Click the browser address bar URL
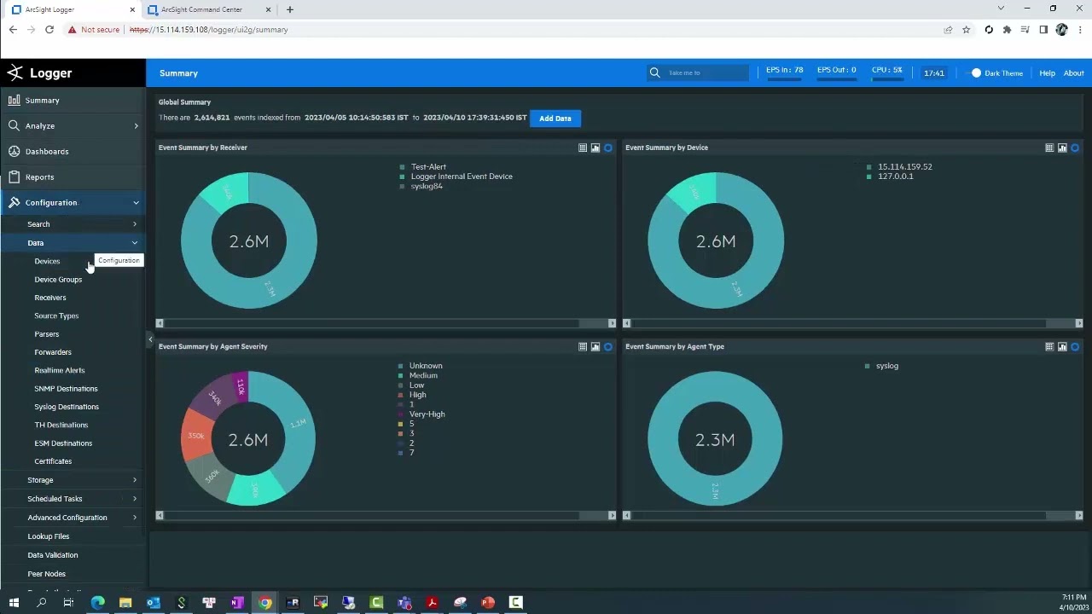The height and width of the screenshot is (614, 1092). click(x=208, y=29)
